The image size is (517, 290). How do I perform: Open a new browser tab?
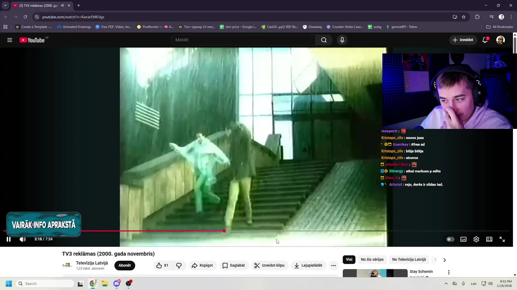point(78,6)
